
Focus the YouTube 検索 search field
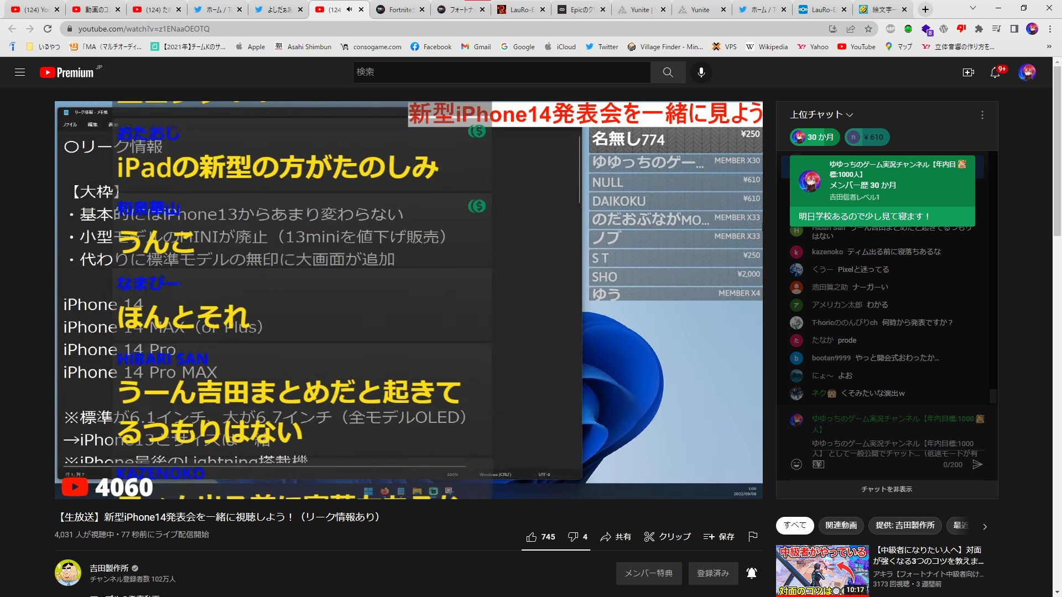[x=501, y=72]
